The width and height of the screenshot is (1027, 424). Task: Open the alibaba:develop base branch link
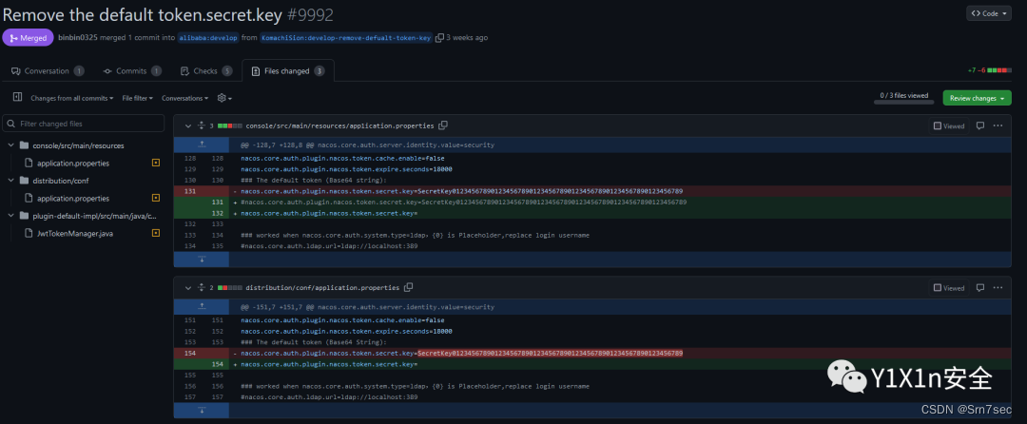click(x=208, y=38)
